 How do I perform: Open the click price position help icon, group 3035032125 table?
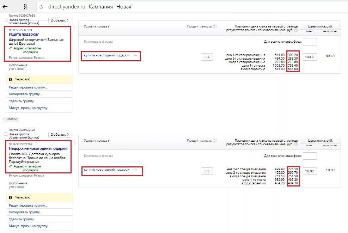(296, 144)
